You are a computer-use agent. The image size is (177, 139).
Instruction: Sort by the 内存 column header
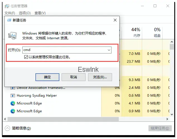(x=137, y=32)
